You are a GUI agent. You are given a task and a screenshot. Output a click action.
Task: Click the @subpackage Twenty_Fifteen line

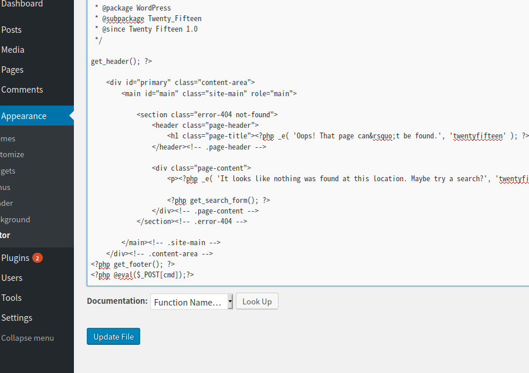(148, 19)
